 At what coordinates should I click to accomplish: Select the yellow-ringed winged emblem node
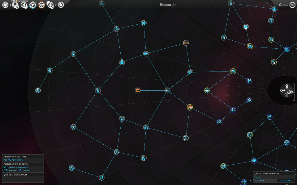207,90
